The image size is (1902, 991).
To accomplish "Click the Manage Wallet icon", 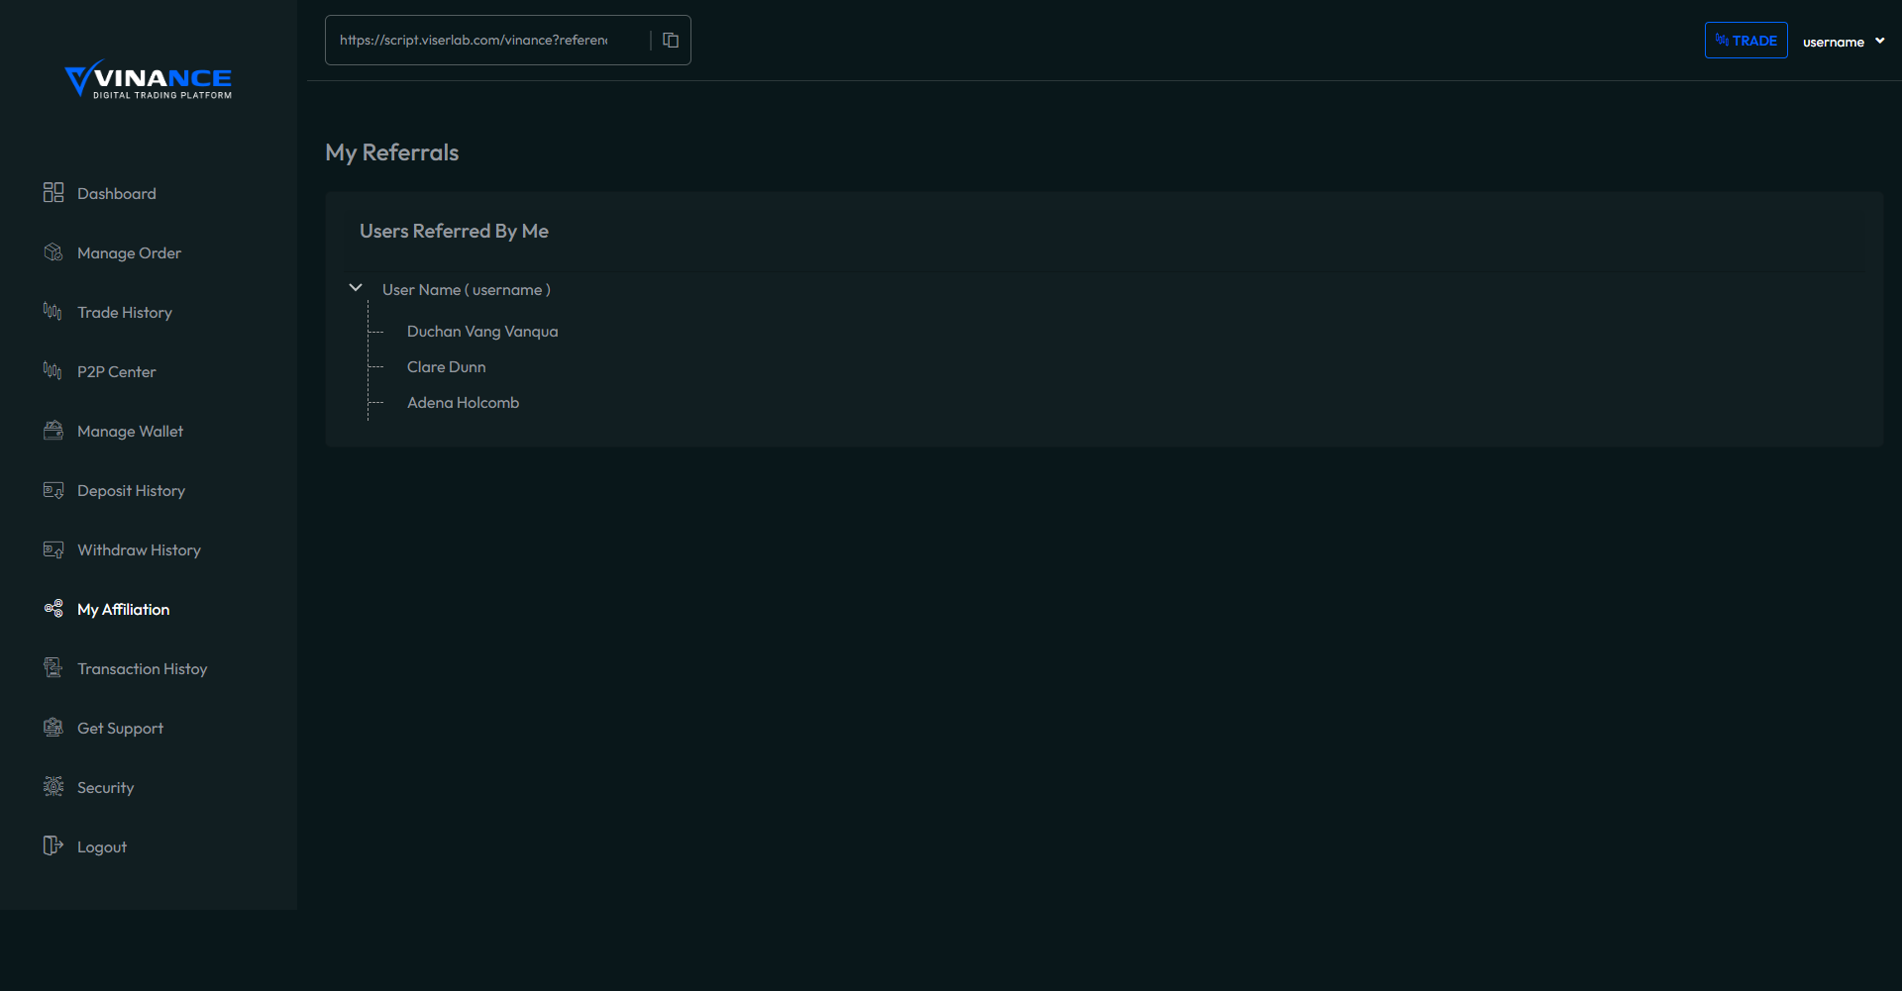I will pos(53,431).
